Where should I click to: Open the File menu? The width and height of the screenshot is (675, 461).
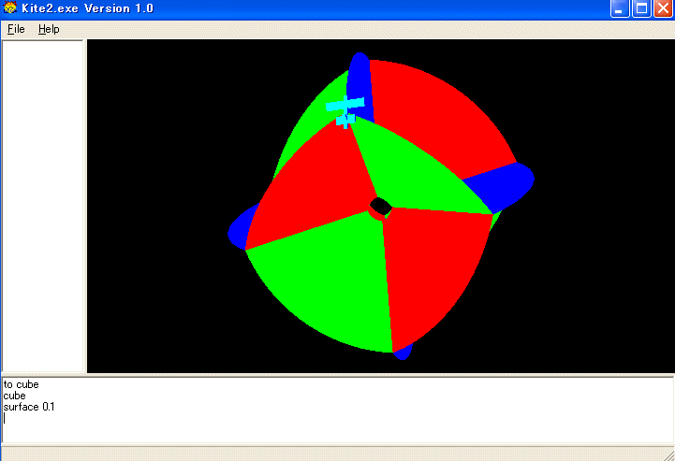(x=16, y=29)
